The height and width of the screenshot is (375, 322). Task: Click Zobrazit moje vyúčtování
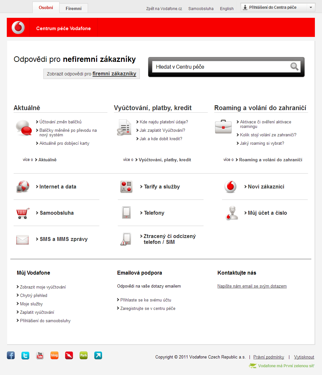coord(43,287)
